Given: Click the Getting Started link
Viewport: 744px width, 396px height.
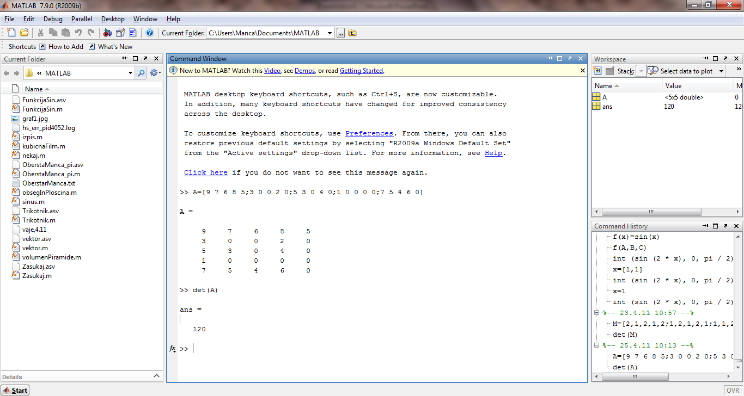Looking at the screenshot, I should 361,71.
